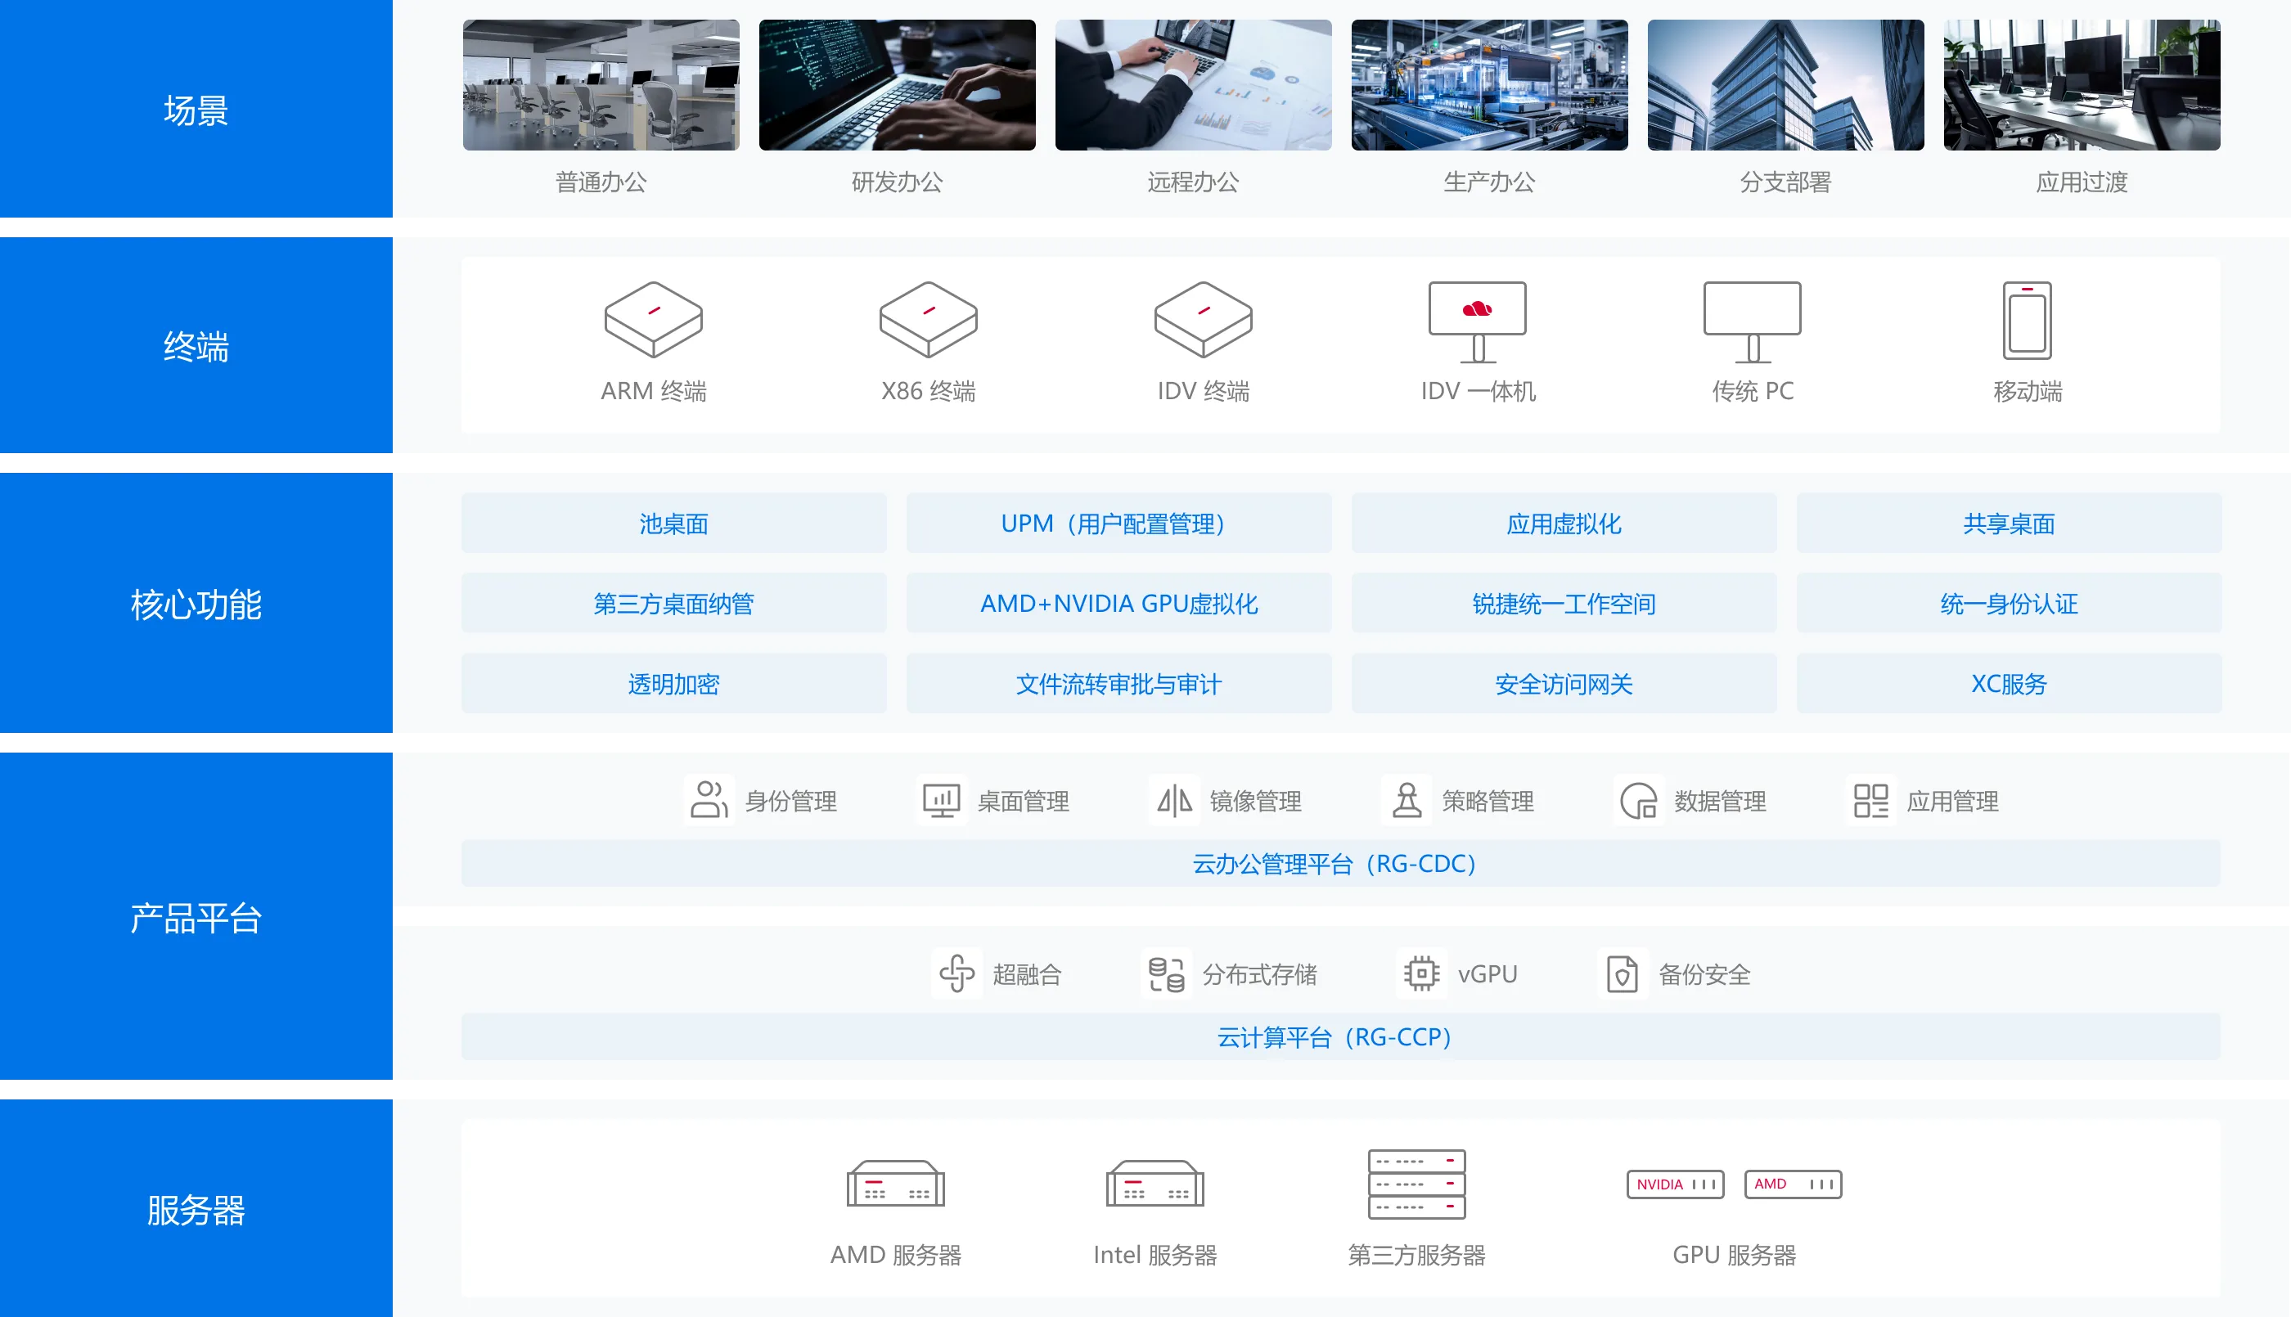The height and width of the screenshot is (1317, 2291).
Task: Open the 池桌面 feature button
Action: (x=673, y=524)
